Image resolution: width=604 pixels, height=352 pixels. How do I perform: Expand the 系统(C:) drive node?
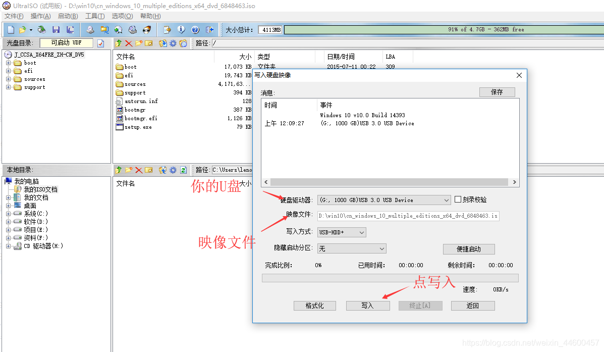coord(8,214)
